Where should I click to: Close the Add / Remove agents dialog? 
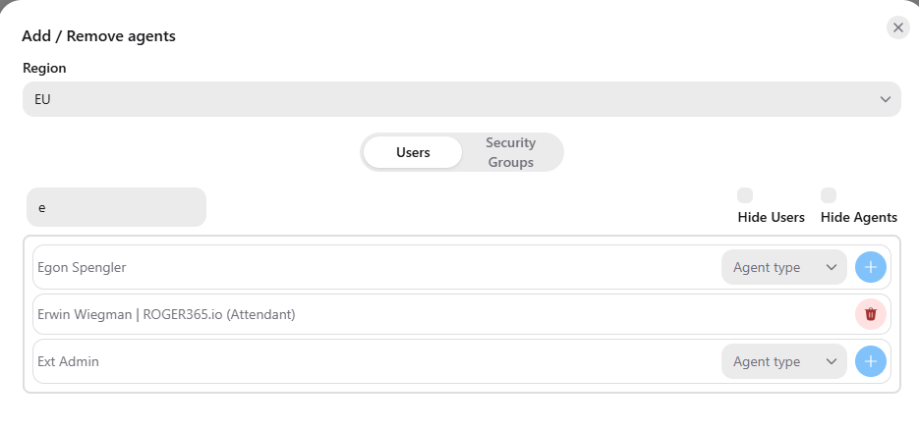tap(898, 27)
